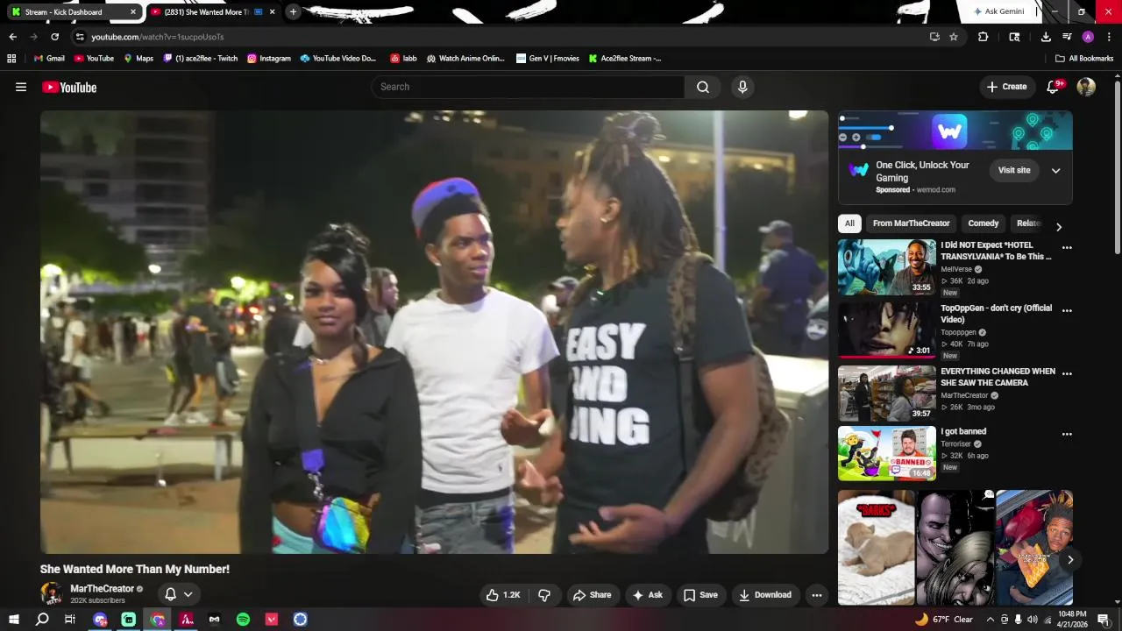
Task: Open options for I got banned video
Action: tap(1067, 434)
